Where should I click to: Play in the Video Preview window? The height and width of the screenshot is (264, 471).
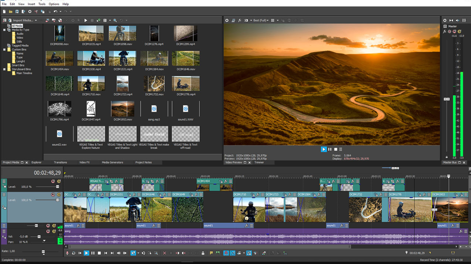point(324,149)
